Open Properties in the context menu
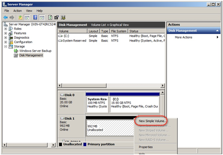 [146, 147]
